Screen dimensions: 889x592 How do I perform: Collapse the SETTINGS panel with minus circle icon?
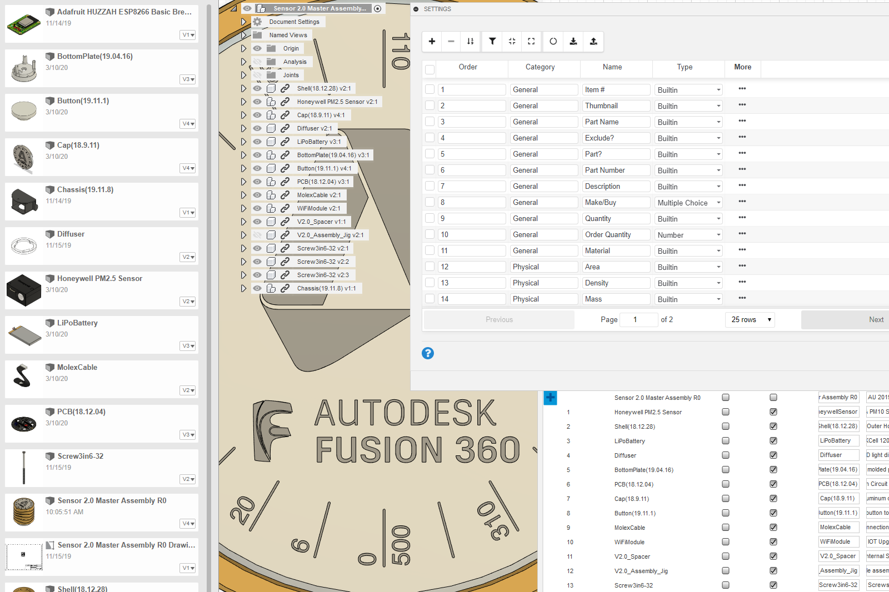[x=416, y=9]
